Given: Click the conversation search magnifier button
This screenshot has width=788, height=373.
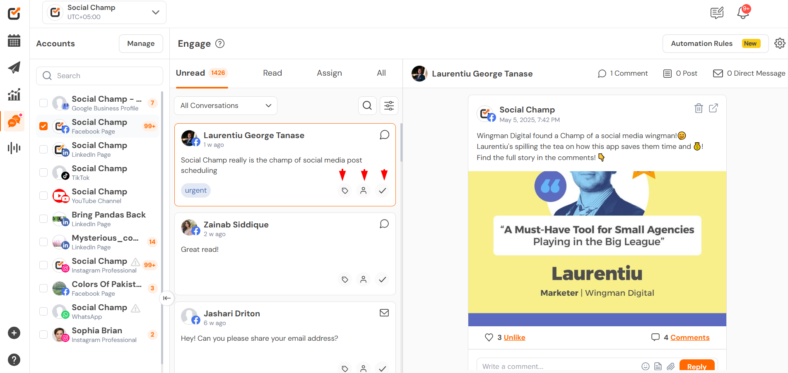Looking at the screenshot, I should pyautogui.click(x=367, y=105).
